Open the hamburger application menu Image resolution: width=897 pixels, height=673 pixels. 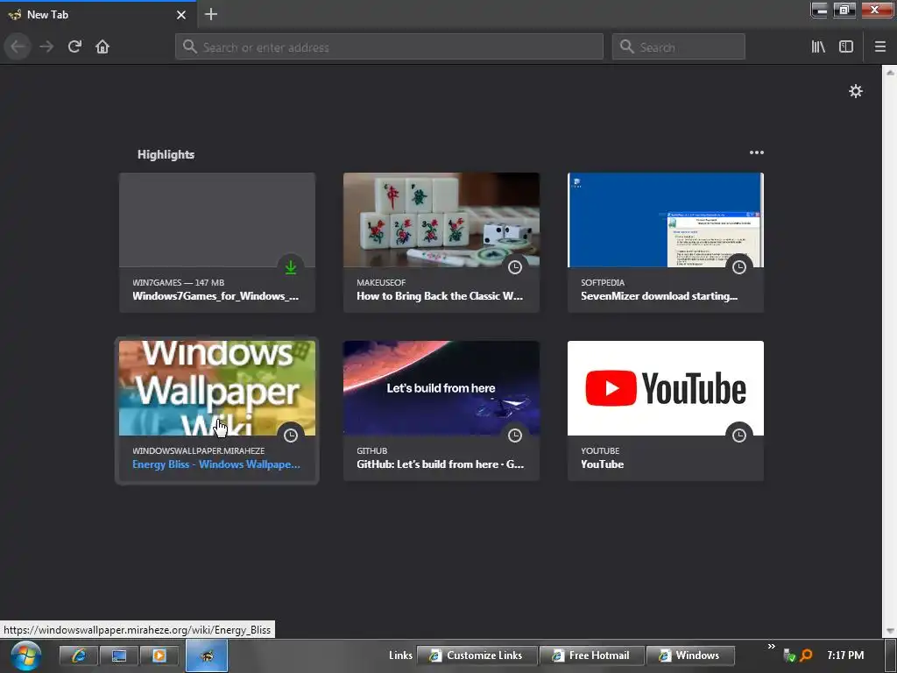pos(880,47)
